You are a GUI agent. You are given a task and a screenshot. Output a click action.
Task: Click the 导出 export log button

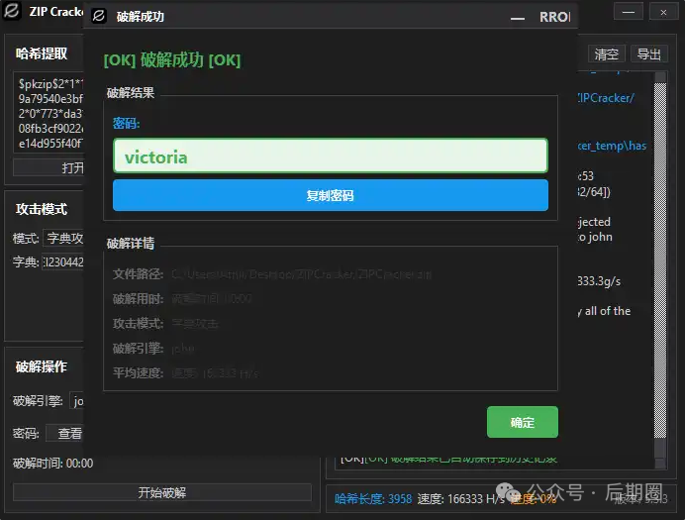[x=648, y=54]
